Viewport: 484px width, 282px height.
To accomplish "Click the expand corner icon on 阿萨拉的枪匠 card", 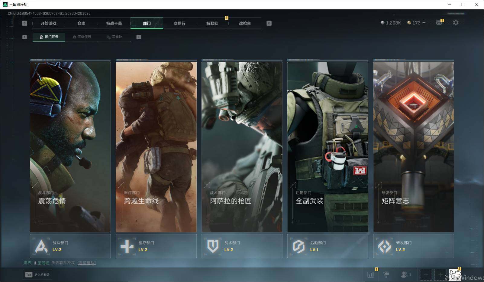I will coord(207,185).
